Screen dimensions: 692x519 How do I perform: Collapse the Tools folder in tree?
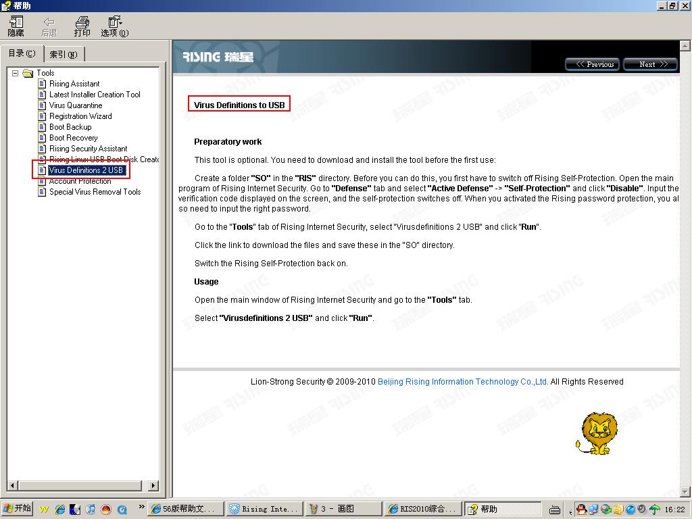(x=15, y=73)
